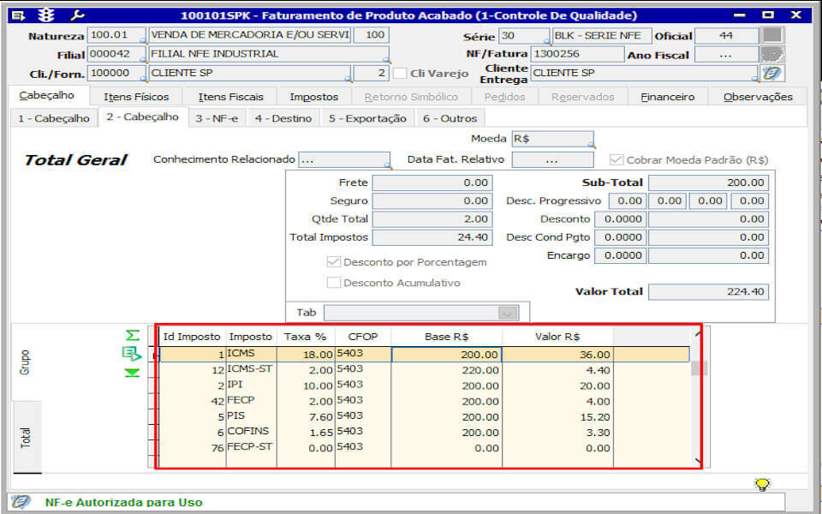Image resolution: width=822 pixels, height=514 pixels.
Task: Open the Moeda R$ lookup field
Action: (553, 139)
